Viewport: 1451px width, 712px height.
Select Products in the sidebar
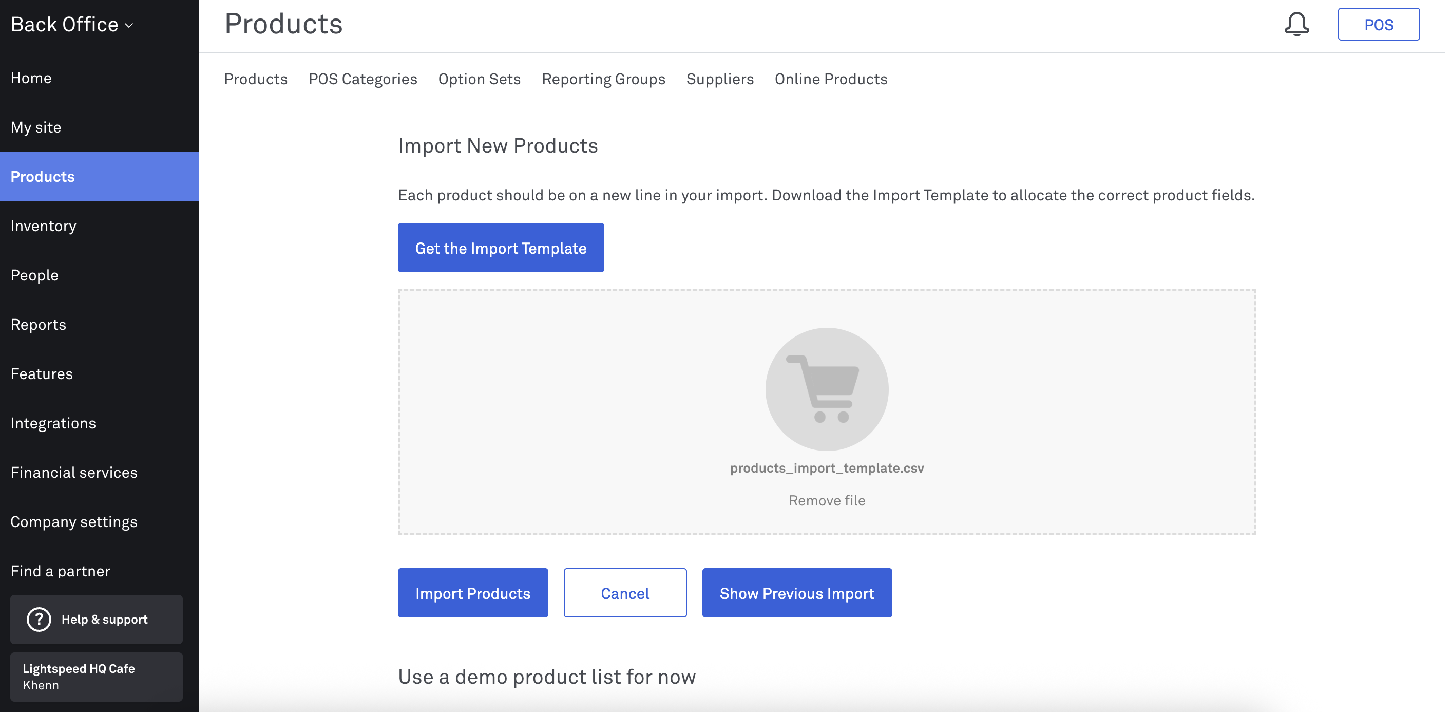(100, 176)
